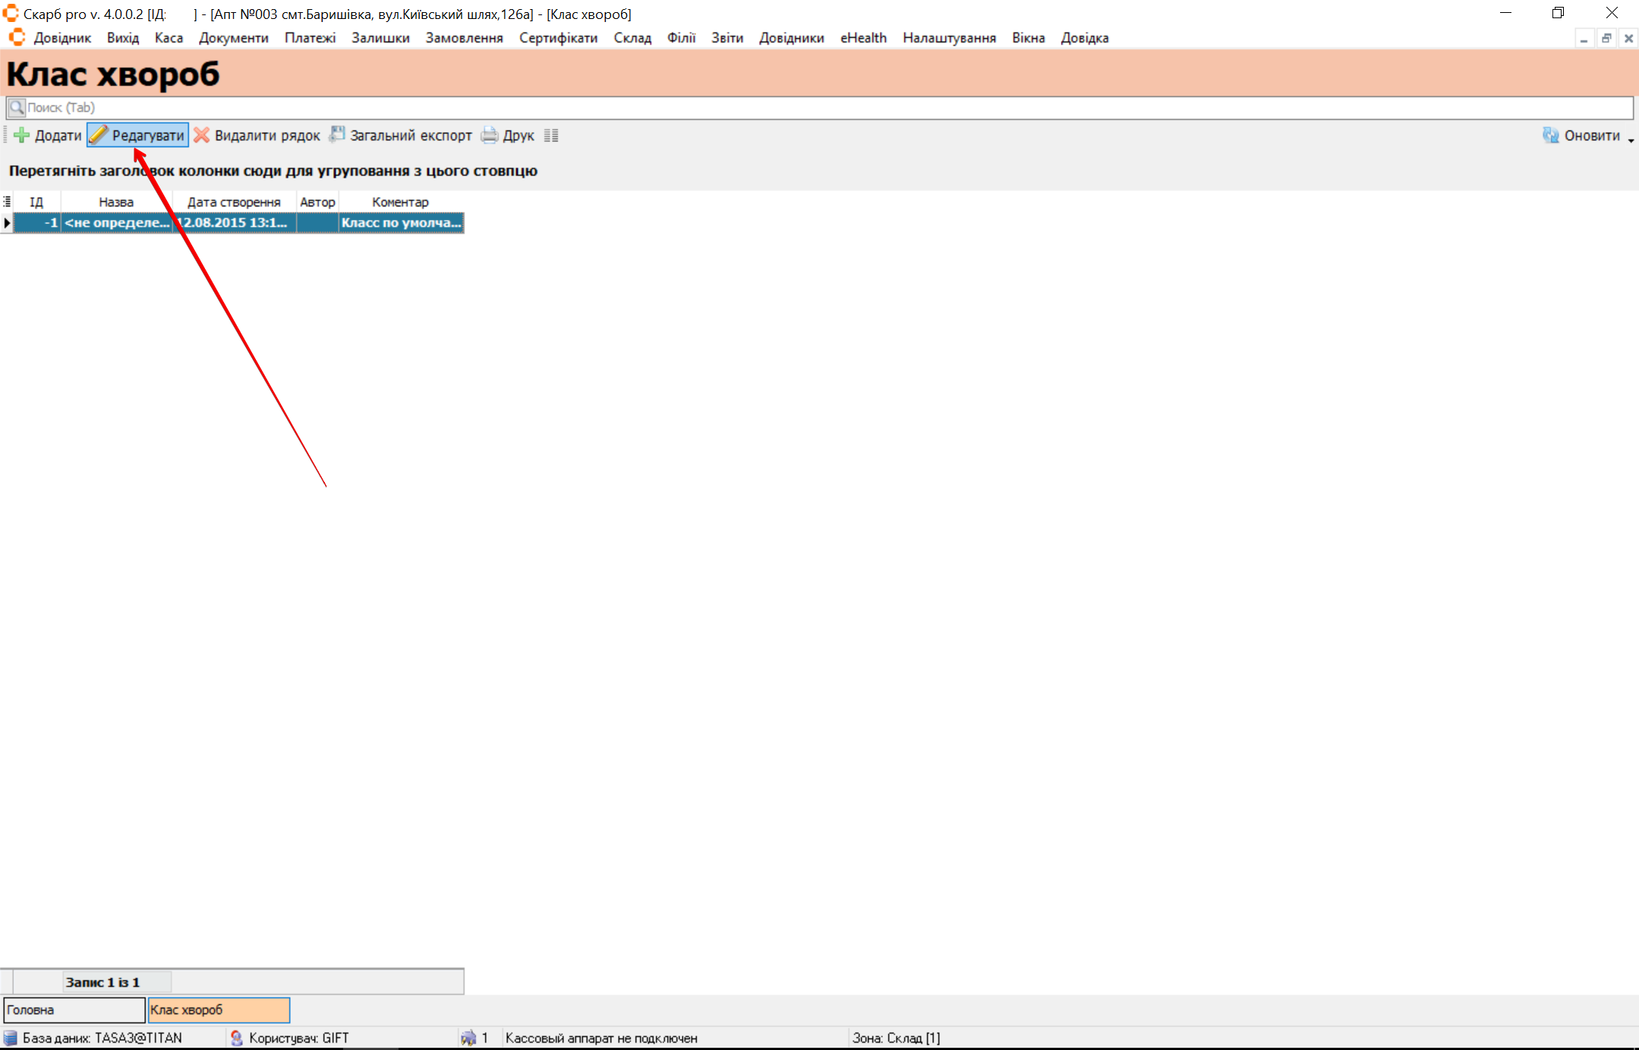Switch to the Клас хвороб tab
Viewport: 1639px width, 1050px height.
(219, 1010)
